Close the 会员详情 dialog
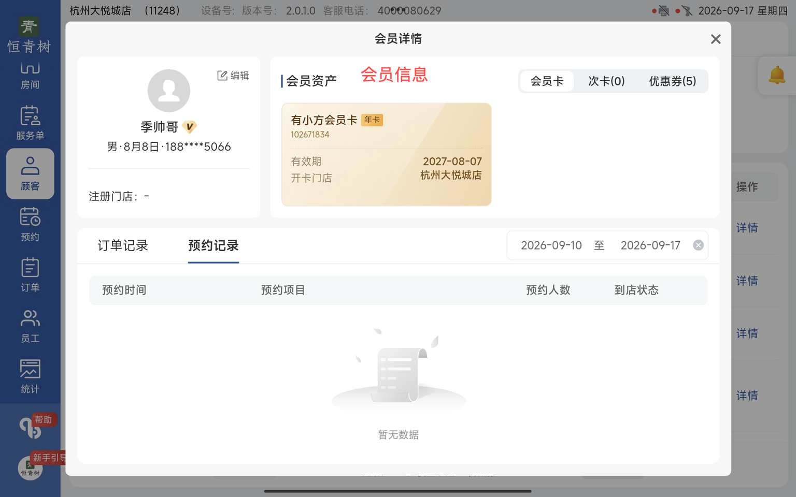796x497 pixels. 716,39
